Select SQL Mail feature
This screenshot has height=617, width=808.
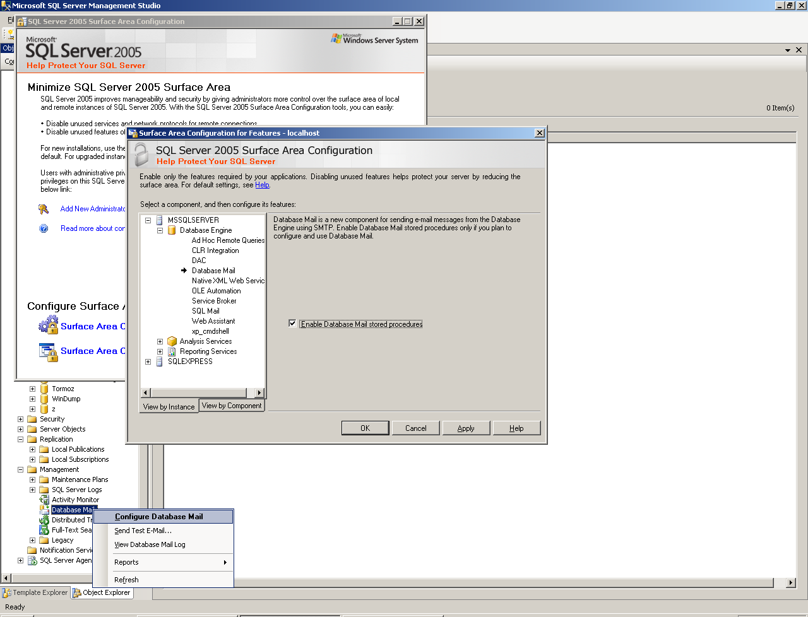click(206, 311)
